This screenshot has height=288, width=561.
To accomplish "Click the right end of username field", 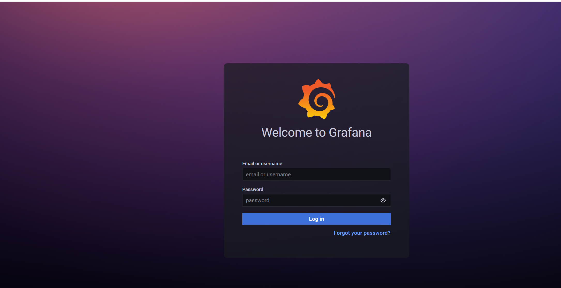I will point(385,175).
